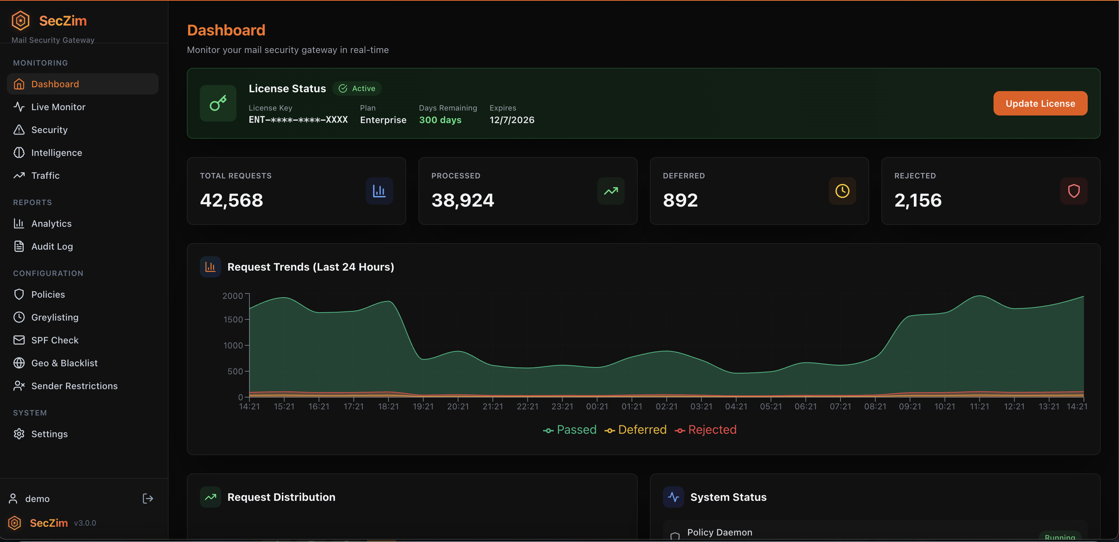Viewport: 1119px width, 542px height.
Task: Click the Total Requests bar chart icon
Action: click(379, 191)
